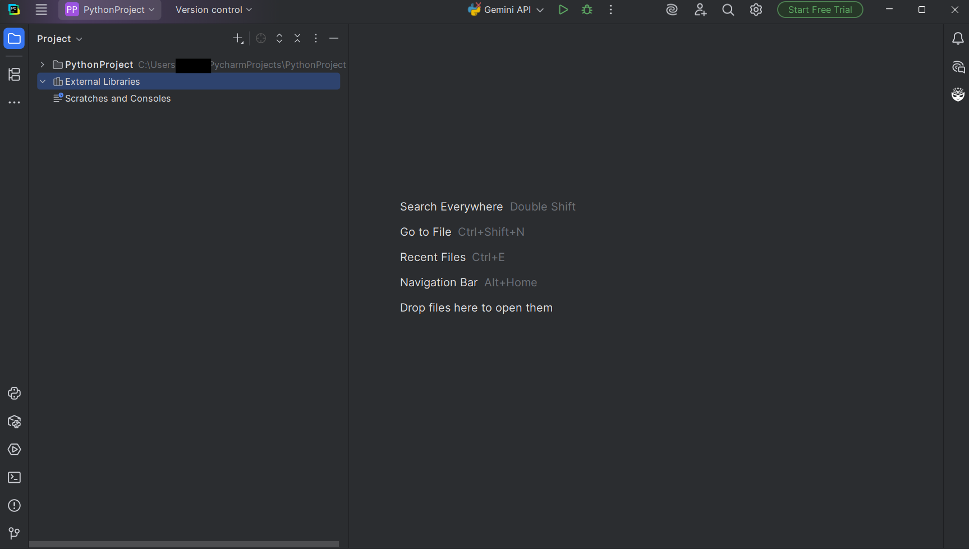Open More Actions next to Debug
The image size is (969, 549).
click(x=610, y=10)
